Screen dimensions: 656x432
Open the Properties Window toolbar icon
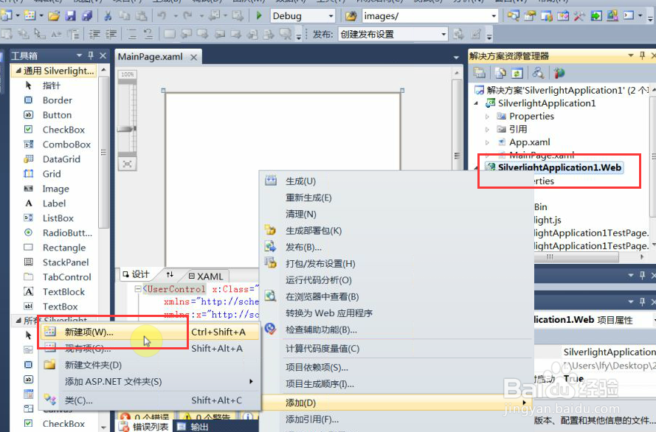(x=530, y=16)
